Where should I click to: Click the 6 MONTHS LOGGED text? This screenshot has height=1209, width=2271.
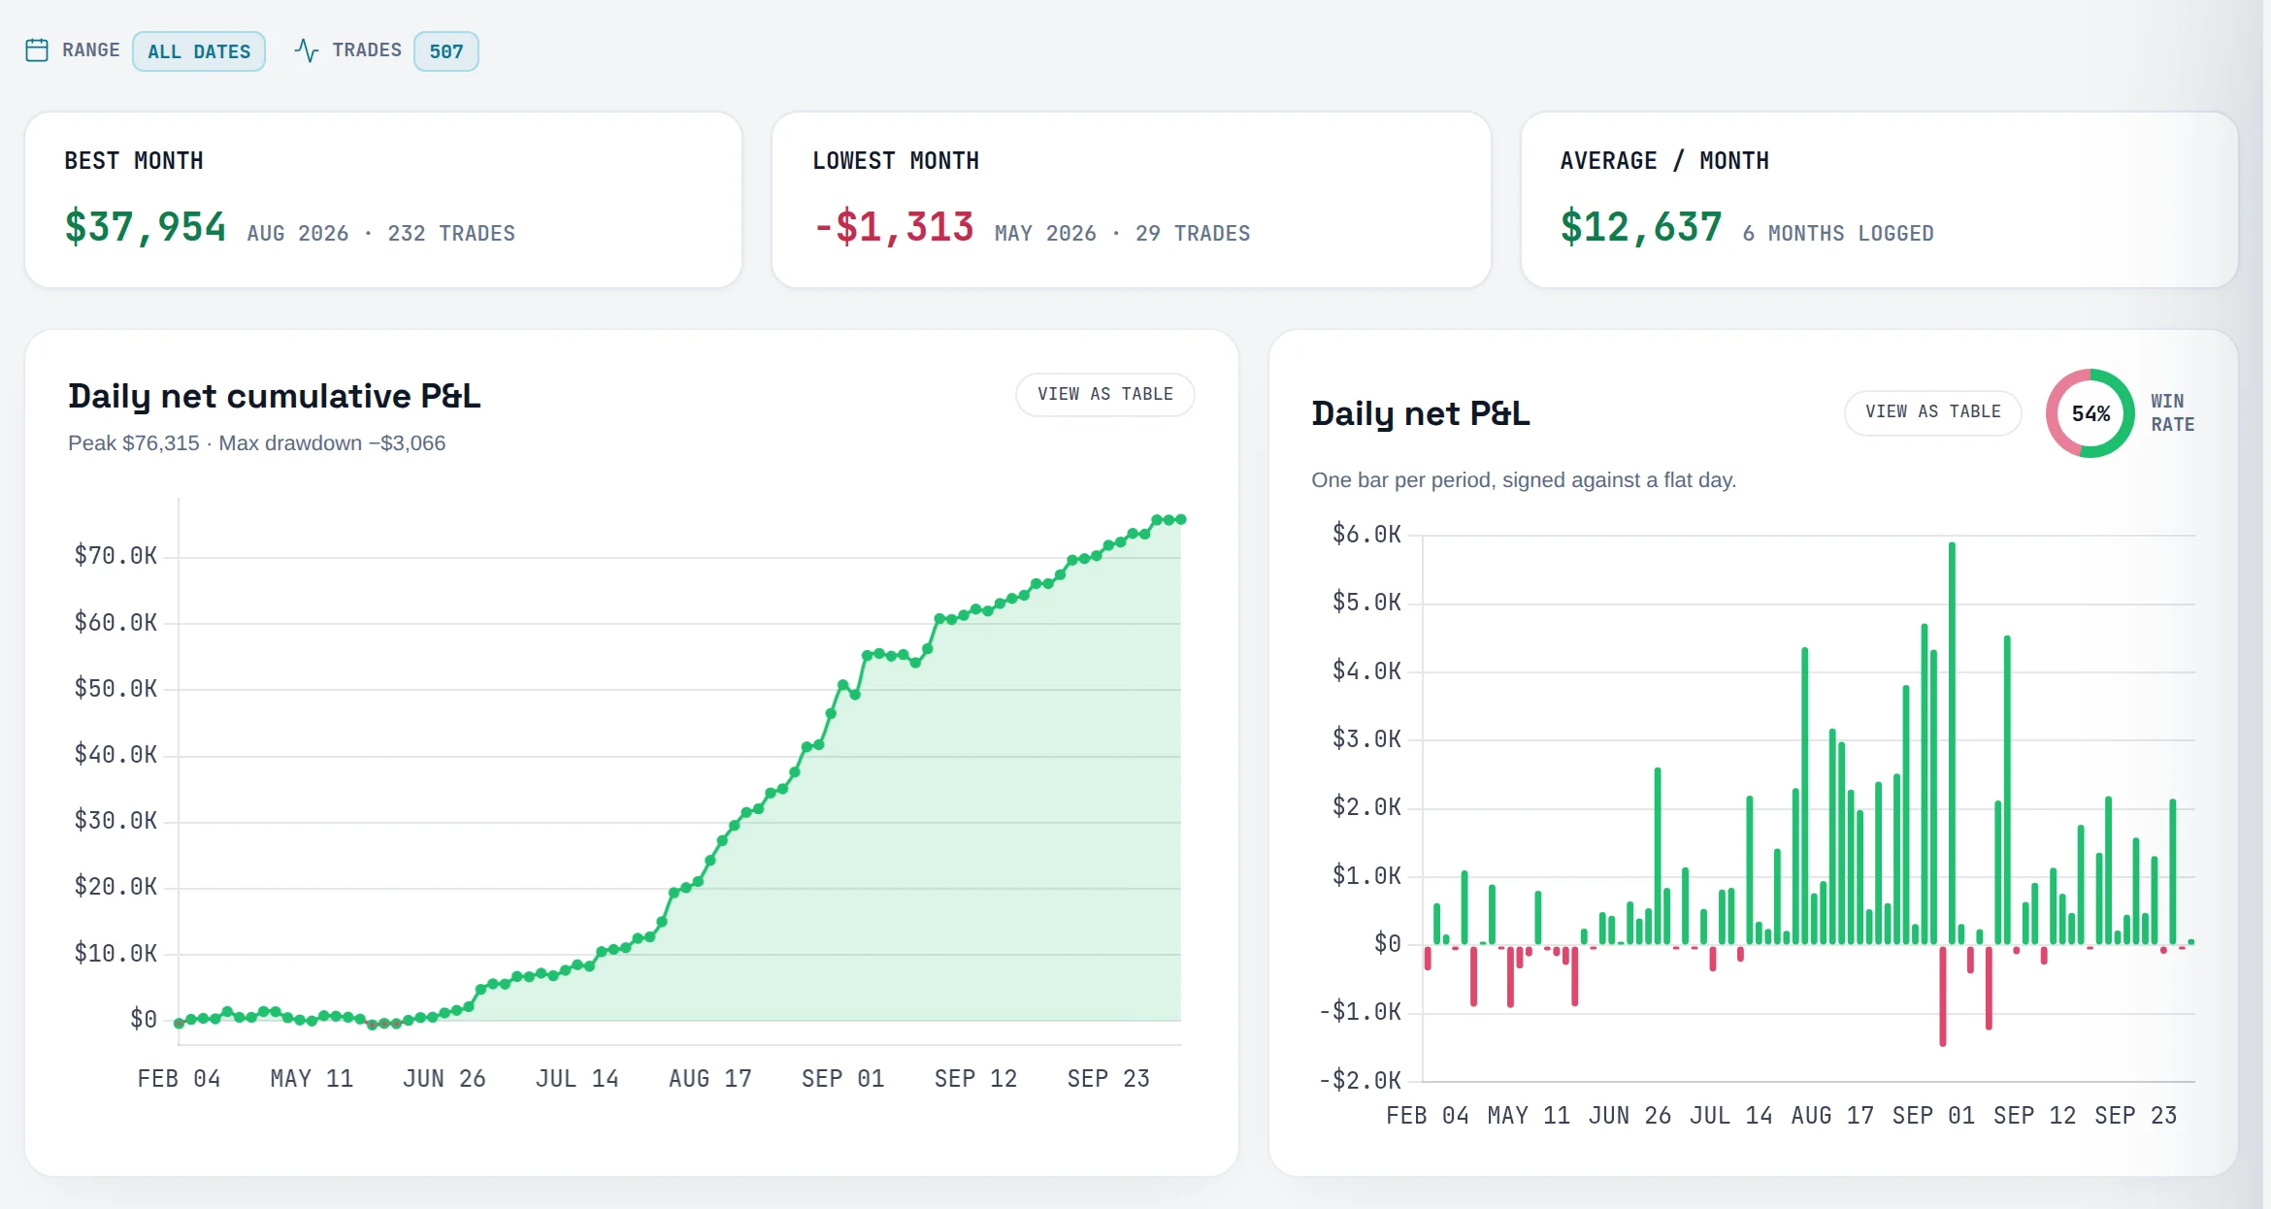point(1838,234)
